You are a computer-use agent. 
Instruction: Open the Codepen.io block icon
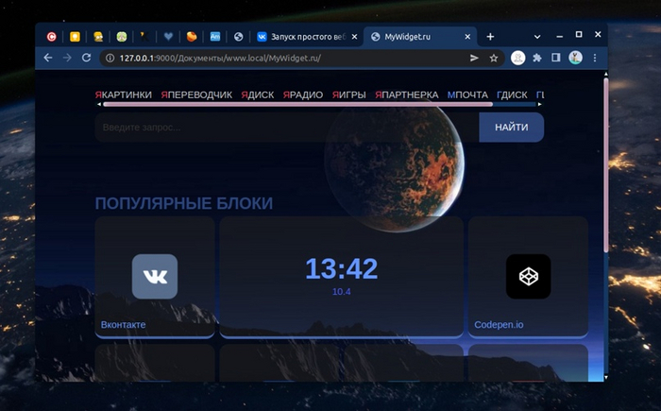pyautogui.click(x=528, y=276)
